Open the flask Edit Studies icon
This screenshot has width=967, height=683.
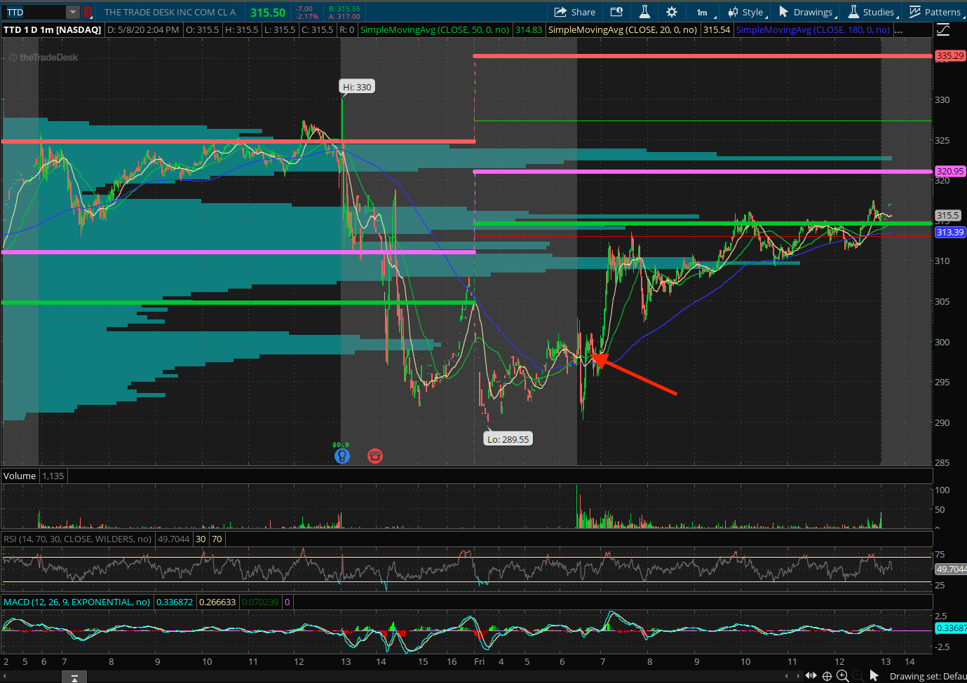tap(644, 12)
